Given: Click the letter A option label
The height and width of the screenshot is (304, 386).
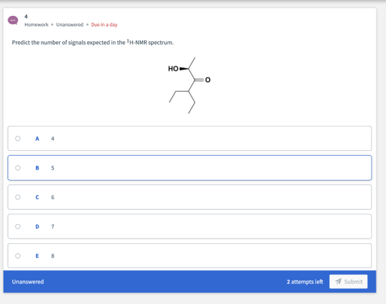Looking at the screenshot, I should tap(37, 139).
